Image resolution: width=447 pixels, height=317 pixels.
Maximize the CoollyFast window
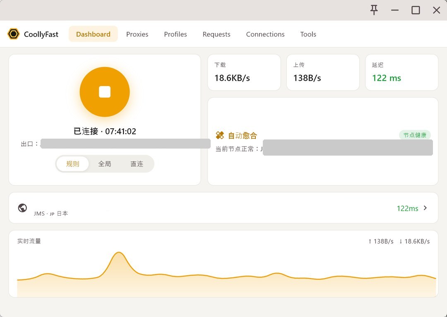[416, 10]
